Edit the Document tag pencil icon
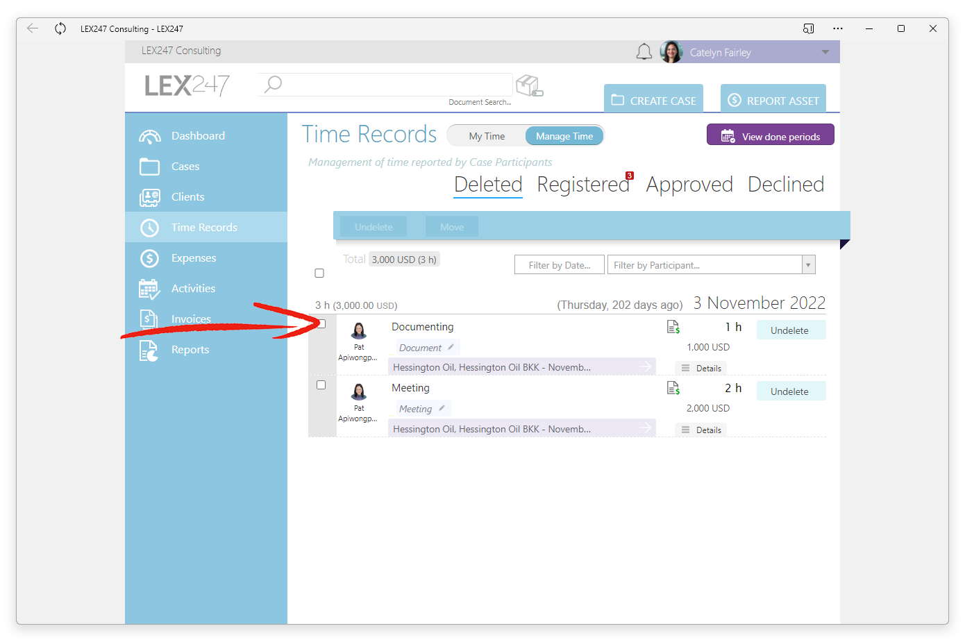 (451, 347)
